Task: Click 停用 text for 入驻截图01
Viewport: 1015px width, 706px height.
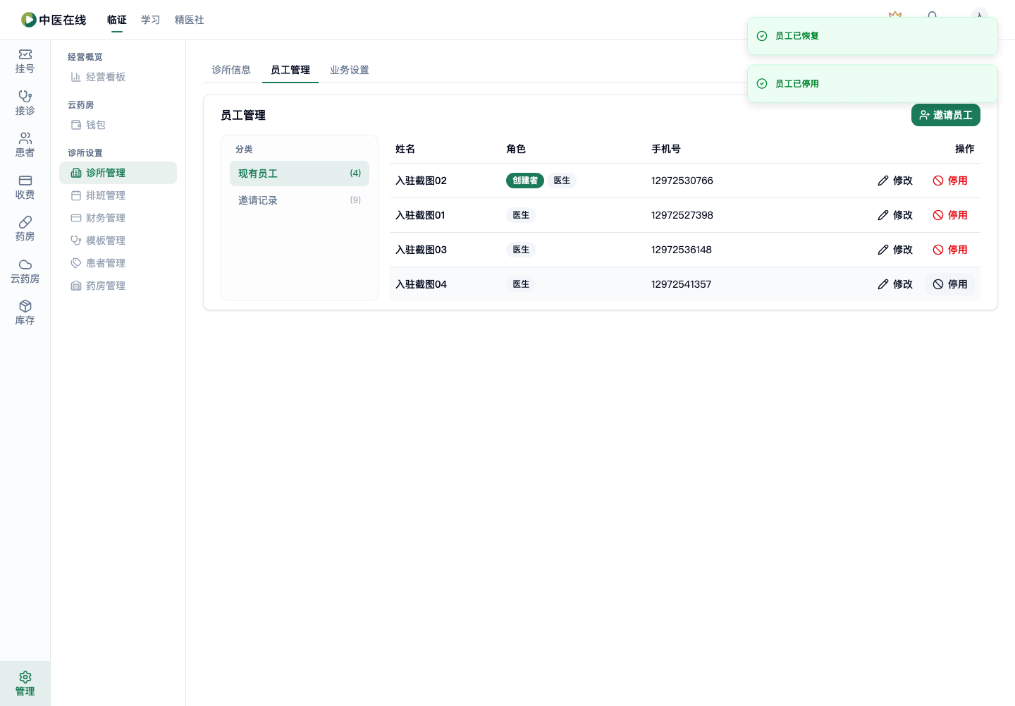Action: click(958, 215)
